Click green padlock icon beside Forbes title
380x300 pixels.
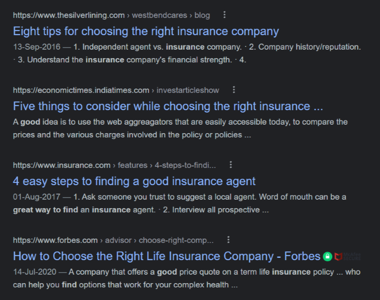pos(327,256)
